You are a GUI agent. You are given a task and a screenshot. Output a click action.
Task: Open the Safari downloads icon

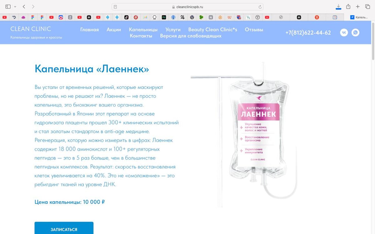(338, 7)
